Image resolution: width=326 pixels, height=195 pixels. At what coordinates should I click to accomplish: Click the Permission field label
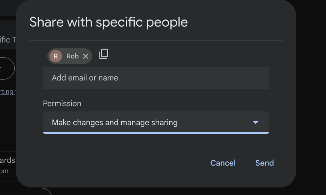pyautogui.click(x=62, y=104)
